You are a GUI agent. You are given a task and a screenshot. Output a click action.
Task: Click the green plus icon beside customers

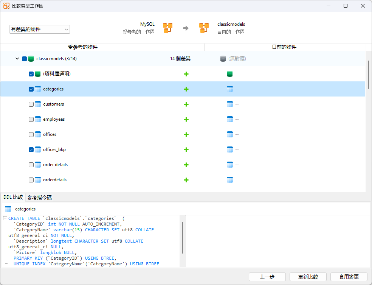[186, 104]
